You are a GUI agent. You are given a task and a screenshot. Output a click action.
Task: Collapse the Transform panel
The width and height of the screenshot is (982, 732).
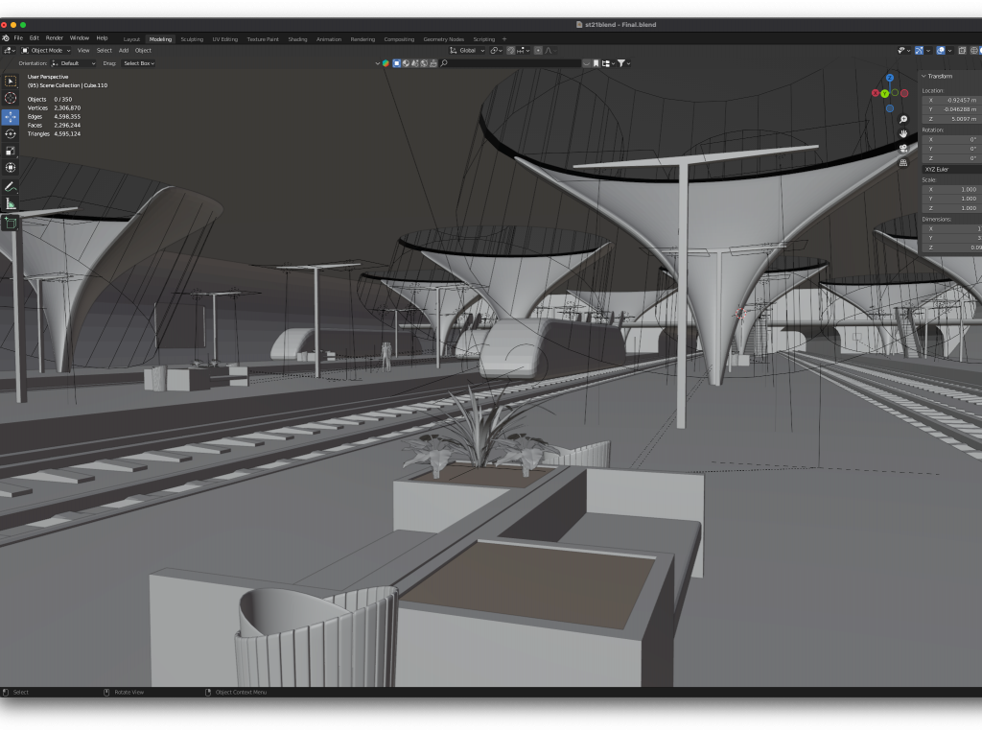click(940, 76)
